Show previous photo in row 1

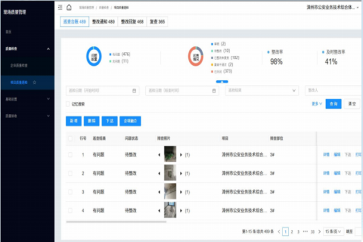pos(159,155)
